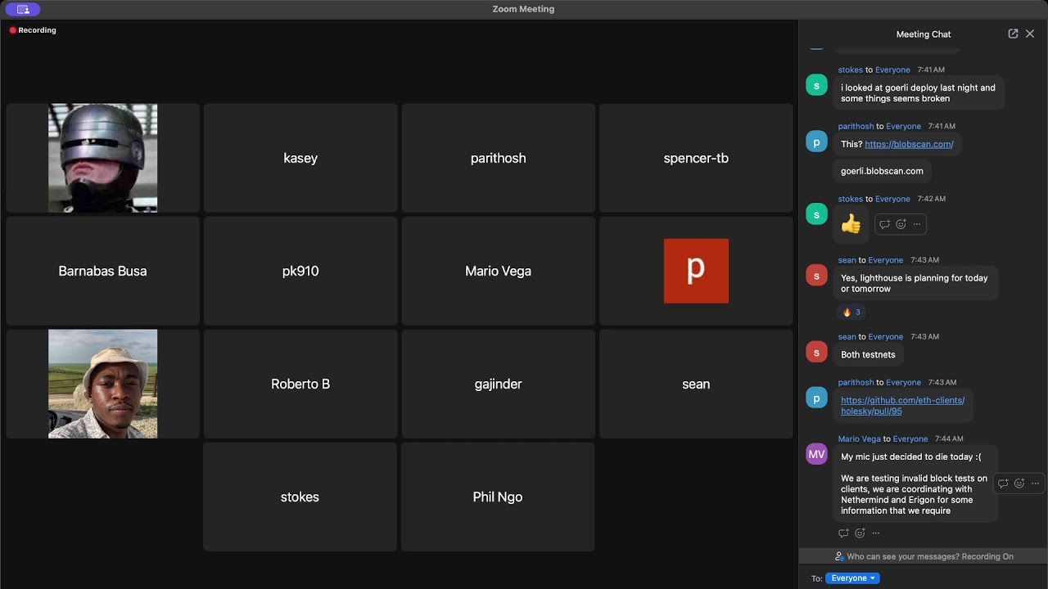
Task: Select the Barnabas Busa participant tile
Action: 102,271
